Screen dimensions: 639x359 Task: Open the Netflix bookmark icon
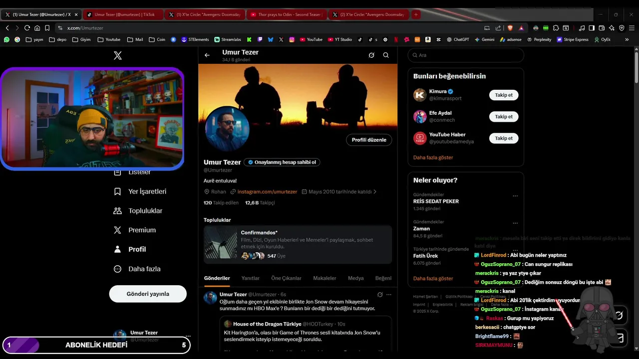396,39
